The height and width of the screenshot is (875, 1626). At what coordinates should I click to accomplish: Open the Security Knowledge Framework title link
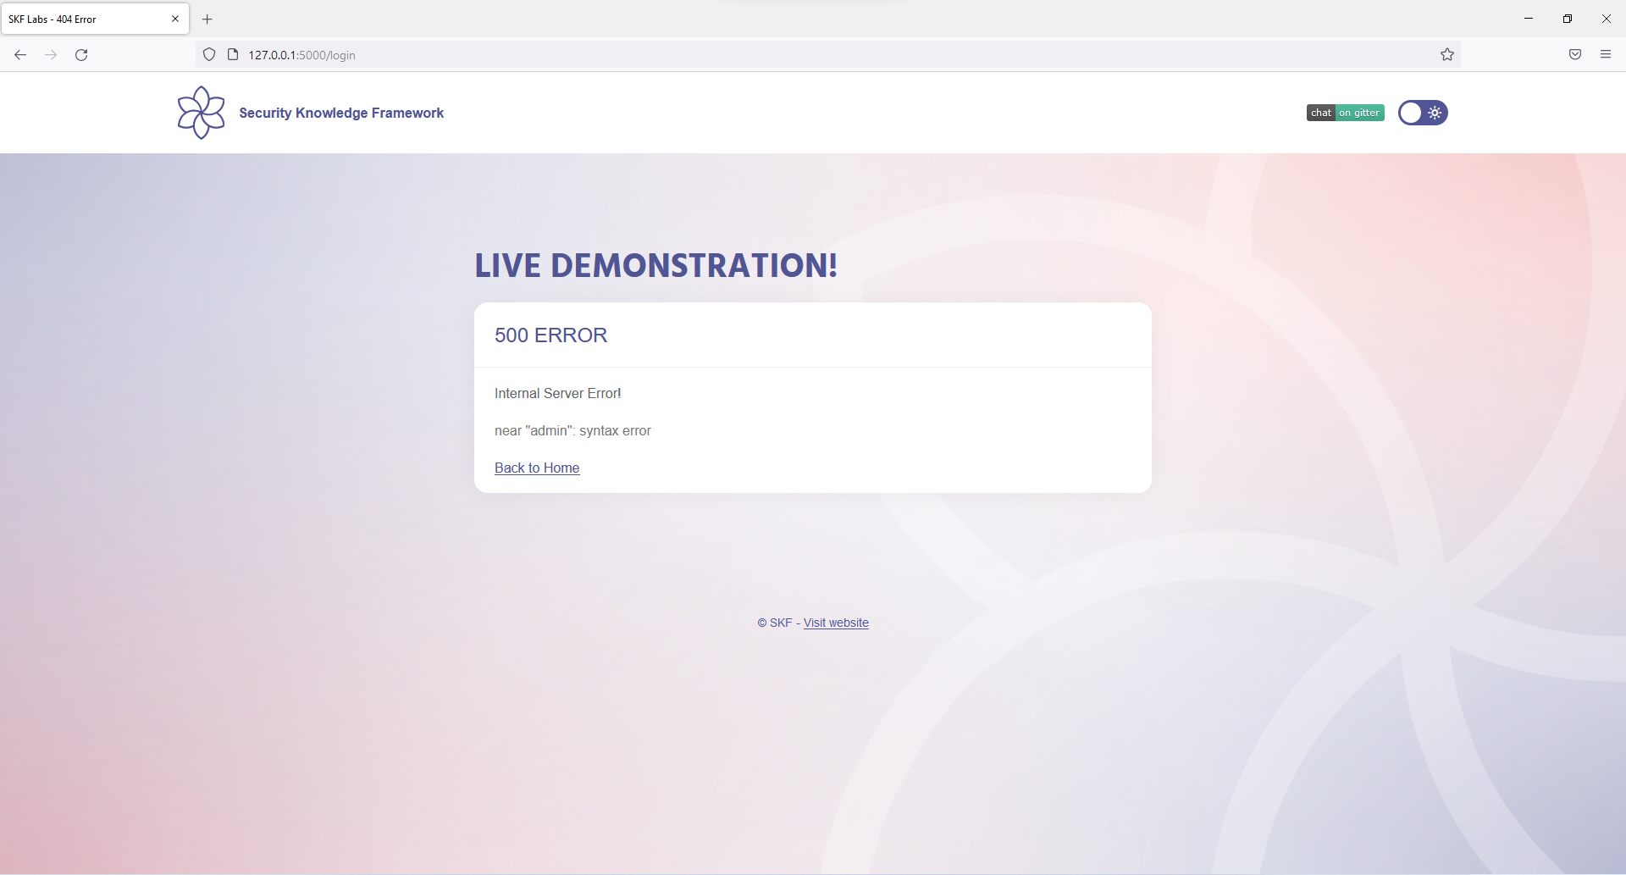point(341,113)
